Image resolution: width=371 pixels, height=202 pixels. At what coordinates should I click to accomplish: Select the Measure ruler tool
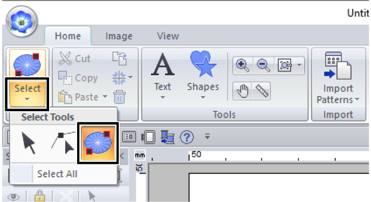point(262,91)
